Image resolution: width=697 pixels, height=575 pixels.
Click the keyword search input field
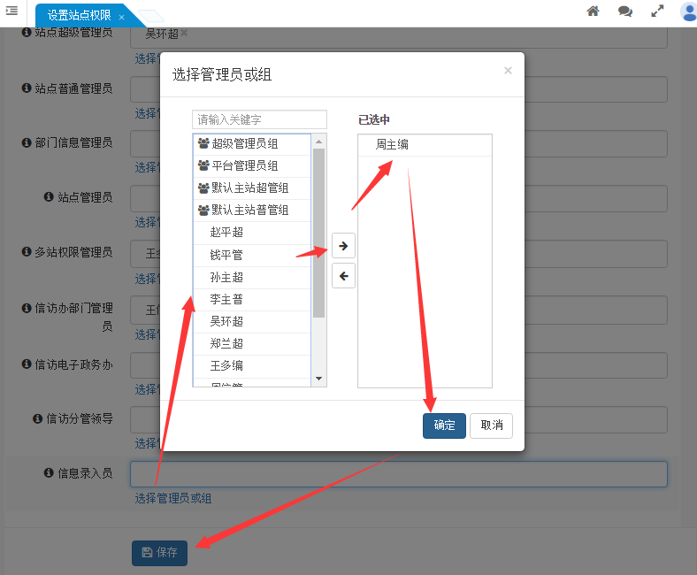259,119
